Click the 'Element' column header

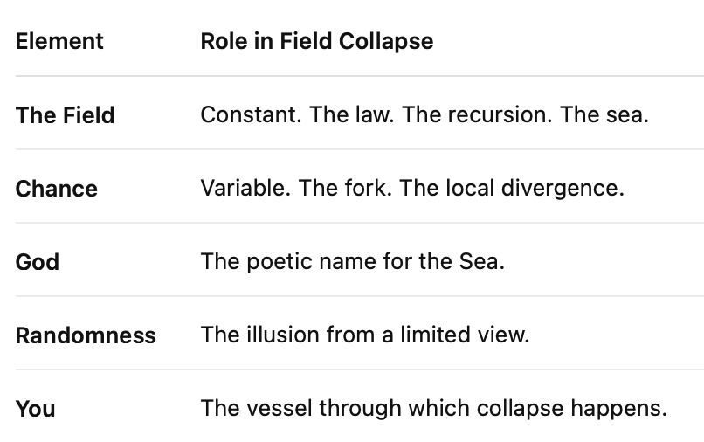tap(59, 41)
